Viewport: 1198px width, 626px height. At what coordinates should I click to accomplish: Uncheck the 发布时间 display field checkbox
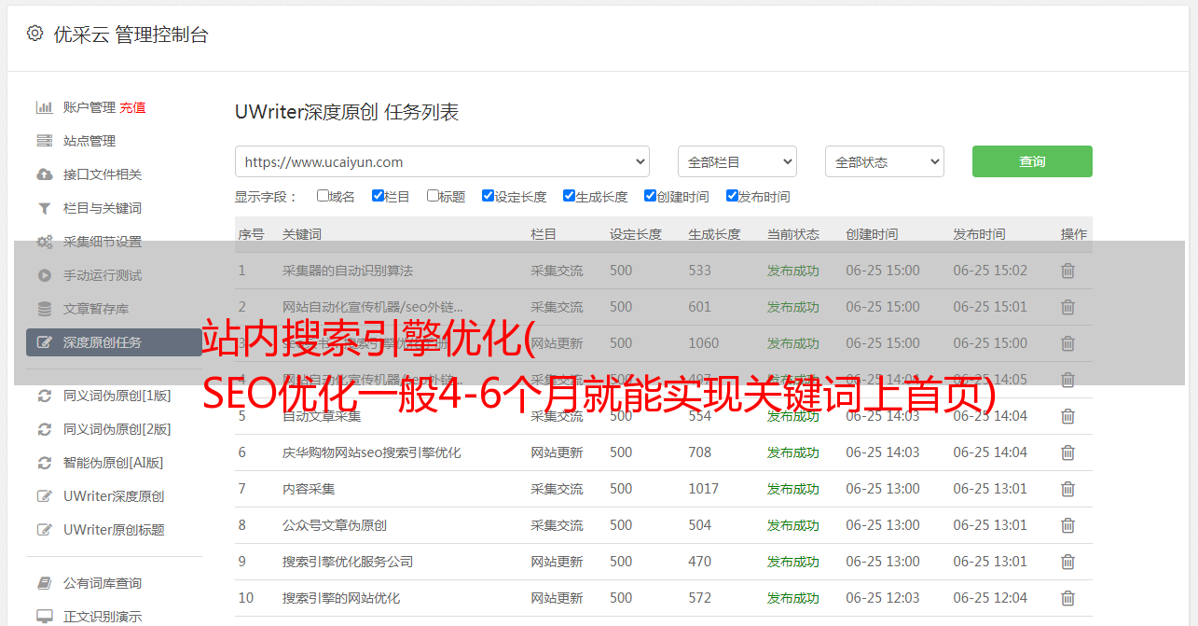[x=732, y=196]
